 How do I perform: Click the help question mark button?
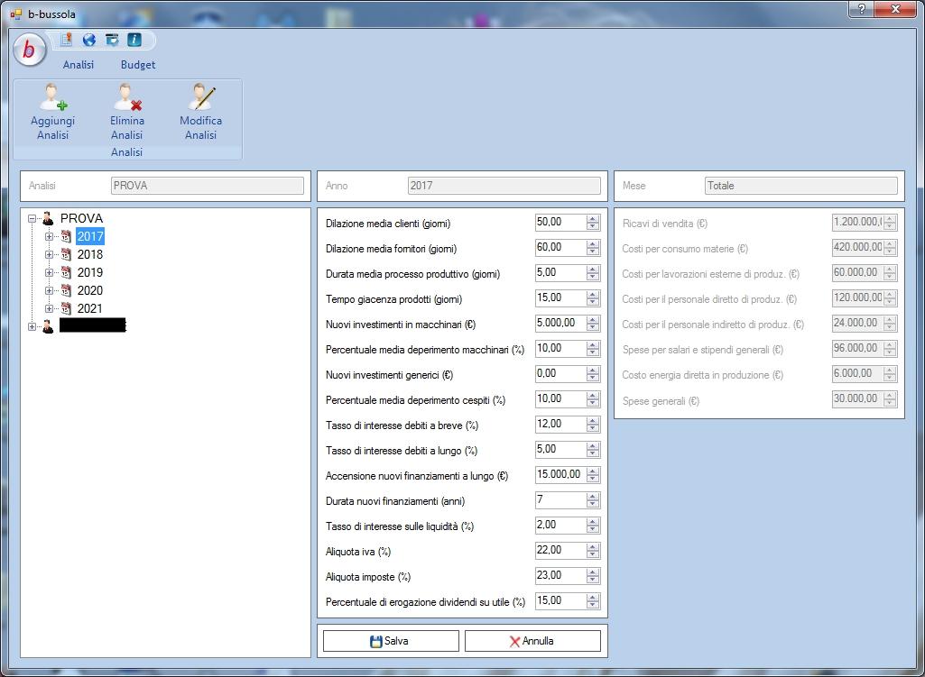[x=861, y=9]
